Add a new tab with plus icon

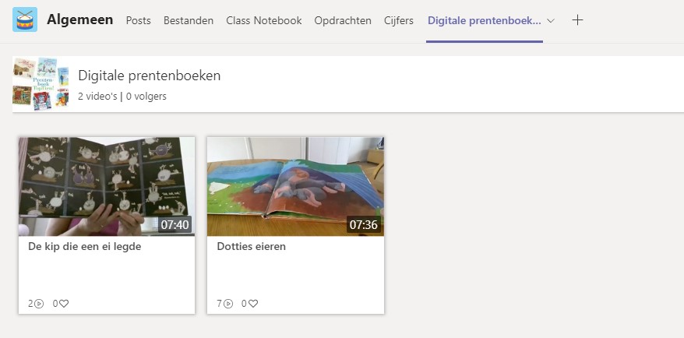click(x=577, y=20)
